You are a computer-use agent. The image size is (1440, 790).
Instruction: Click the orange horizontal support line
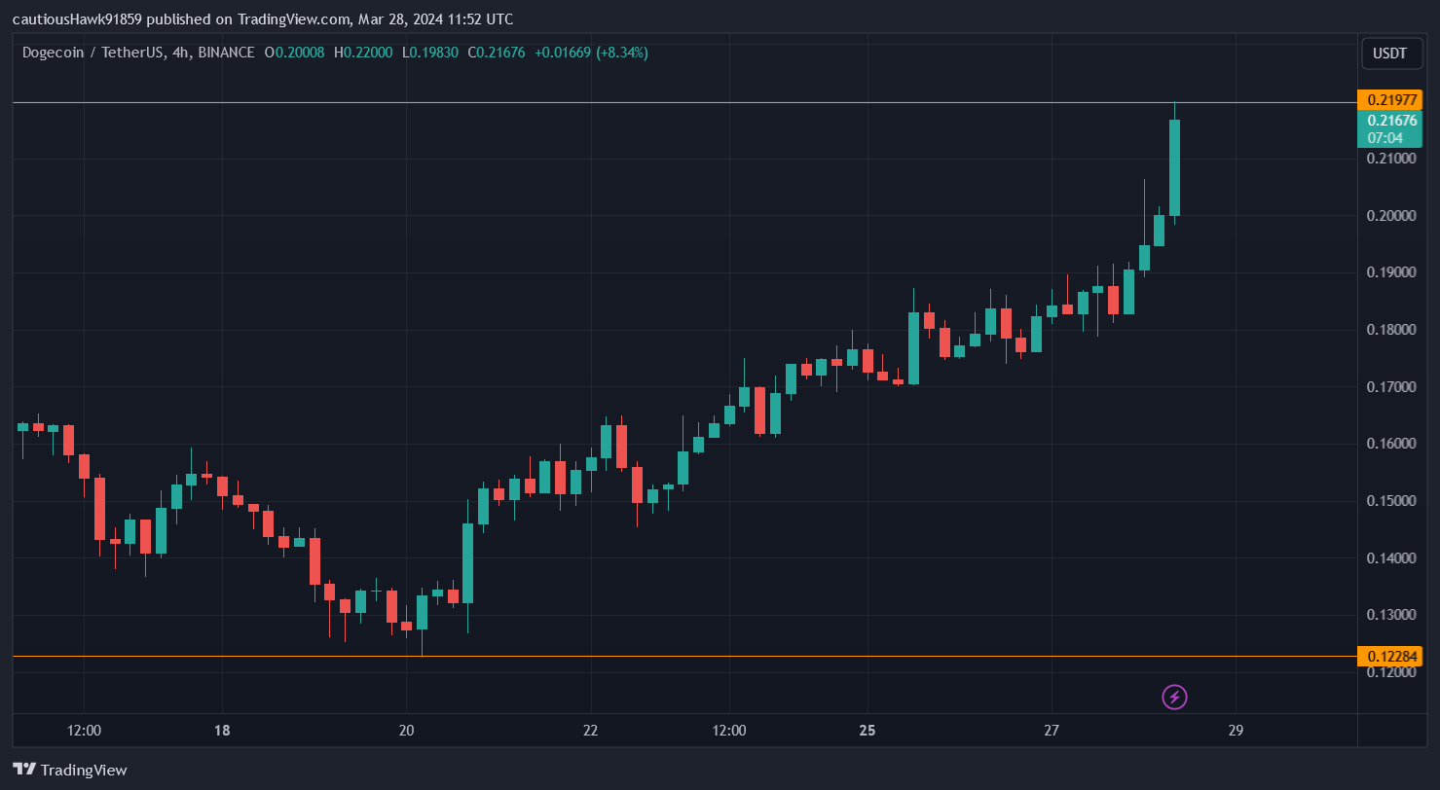(x=682, y=657)
